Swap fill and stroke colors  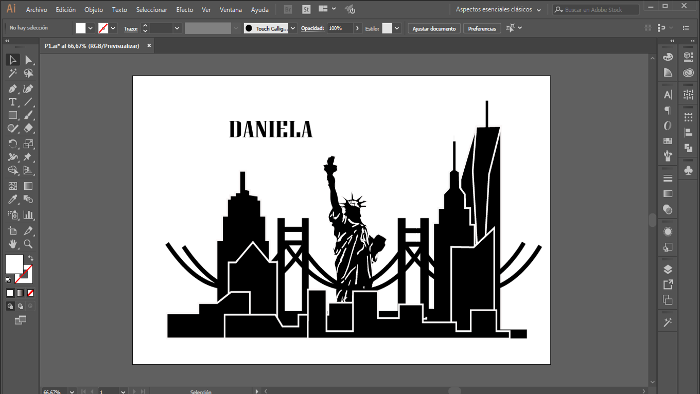(30, 258)
